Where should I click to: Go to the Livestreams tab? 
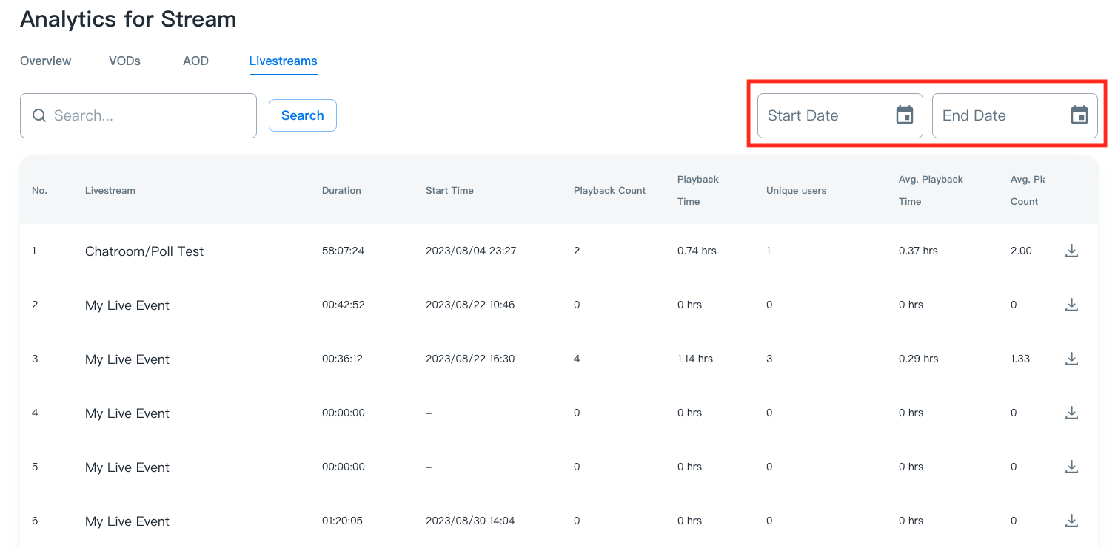click(283, 61)
